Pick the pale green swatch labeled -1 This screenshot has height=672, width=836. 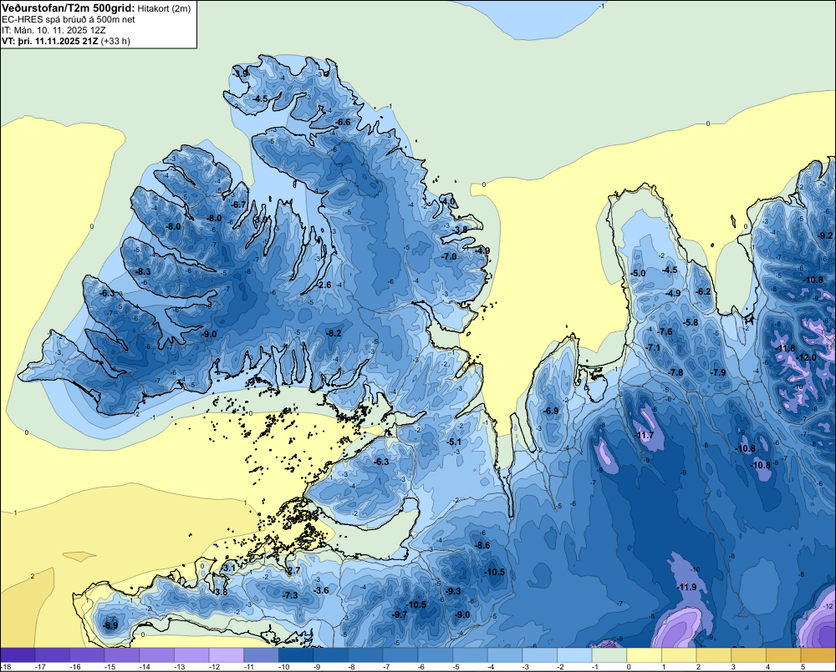click(x=609, y=655)
